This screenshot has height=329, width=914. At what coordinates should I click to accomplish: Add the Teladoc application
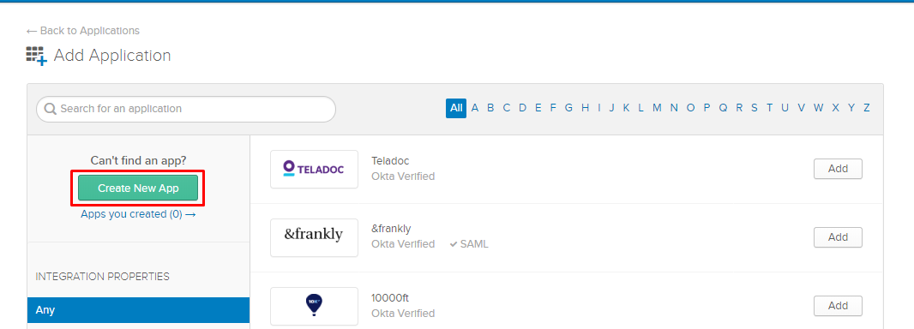coord(838,169)
